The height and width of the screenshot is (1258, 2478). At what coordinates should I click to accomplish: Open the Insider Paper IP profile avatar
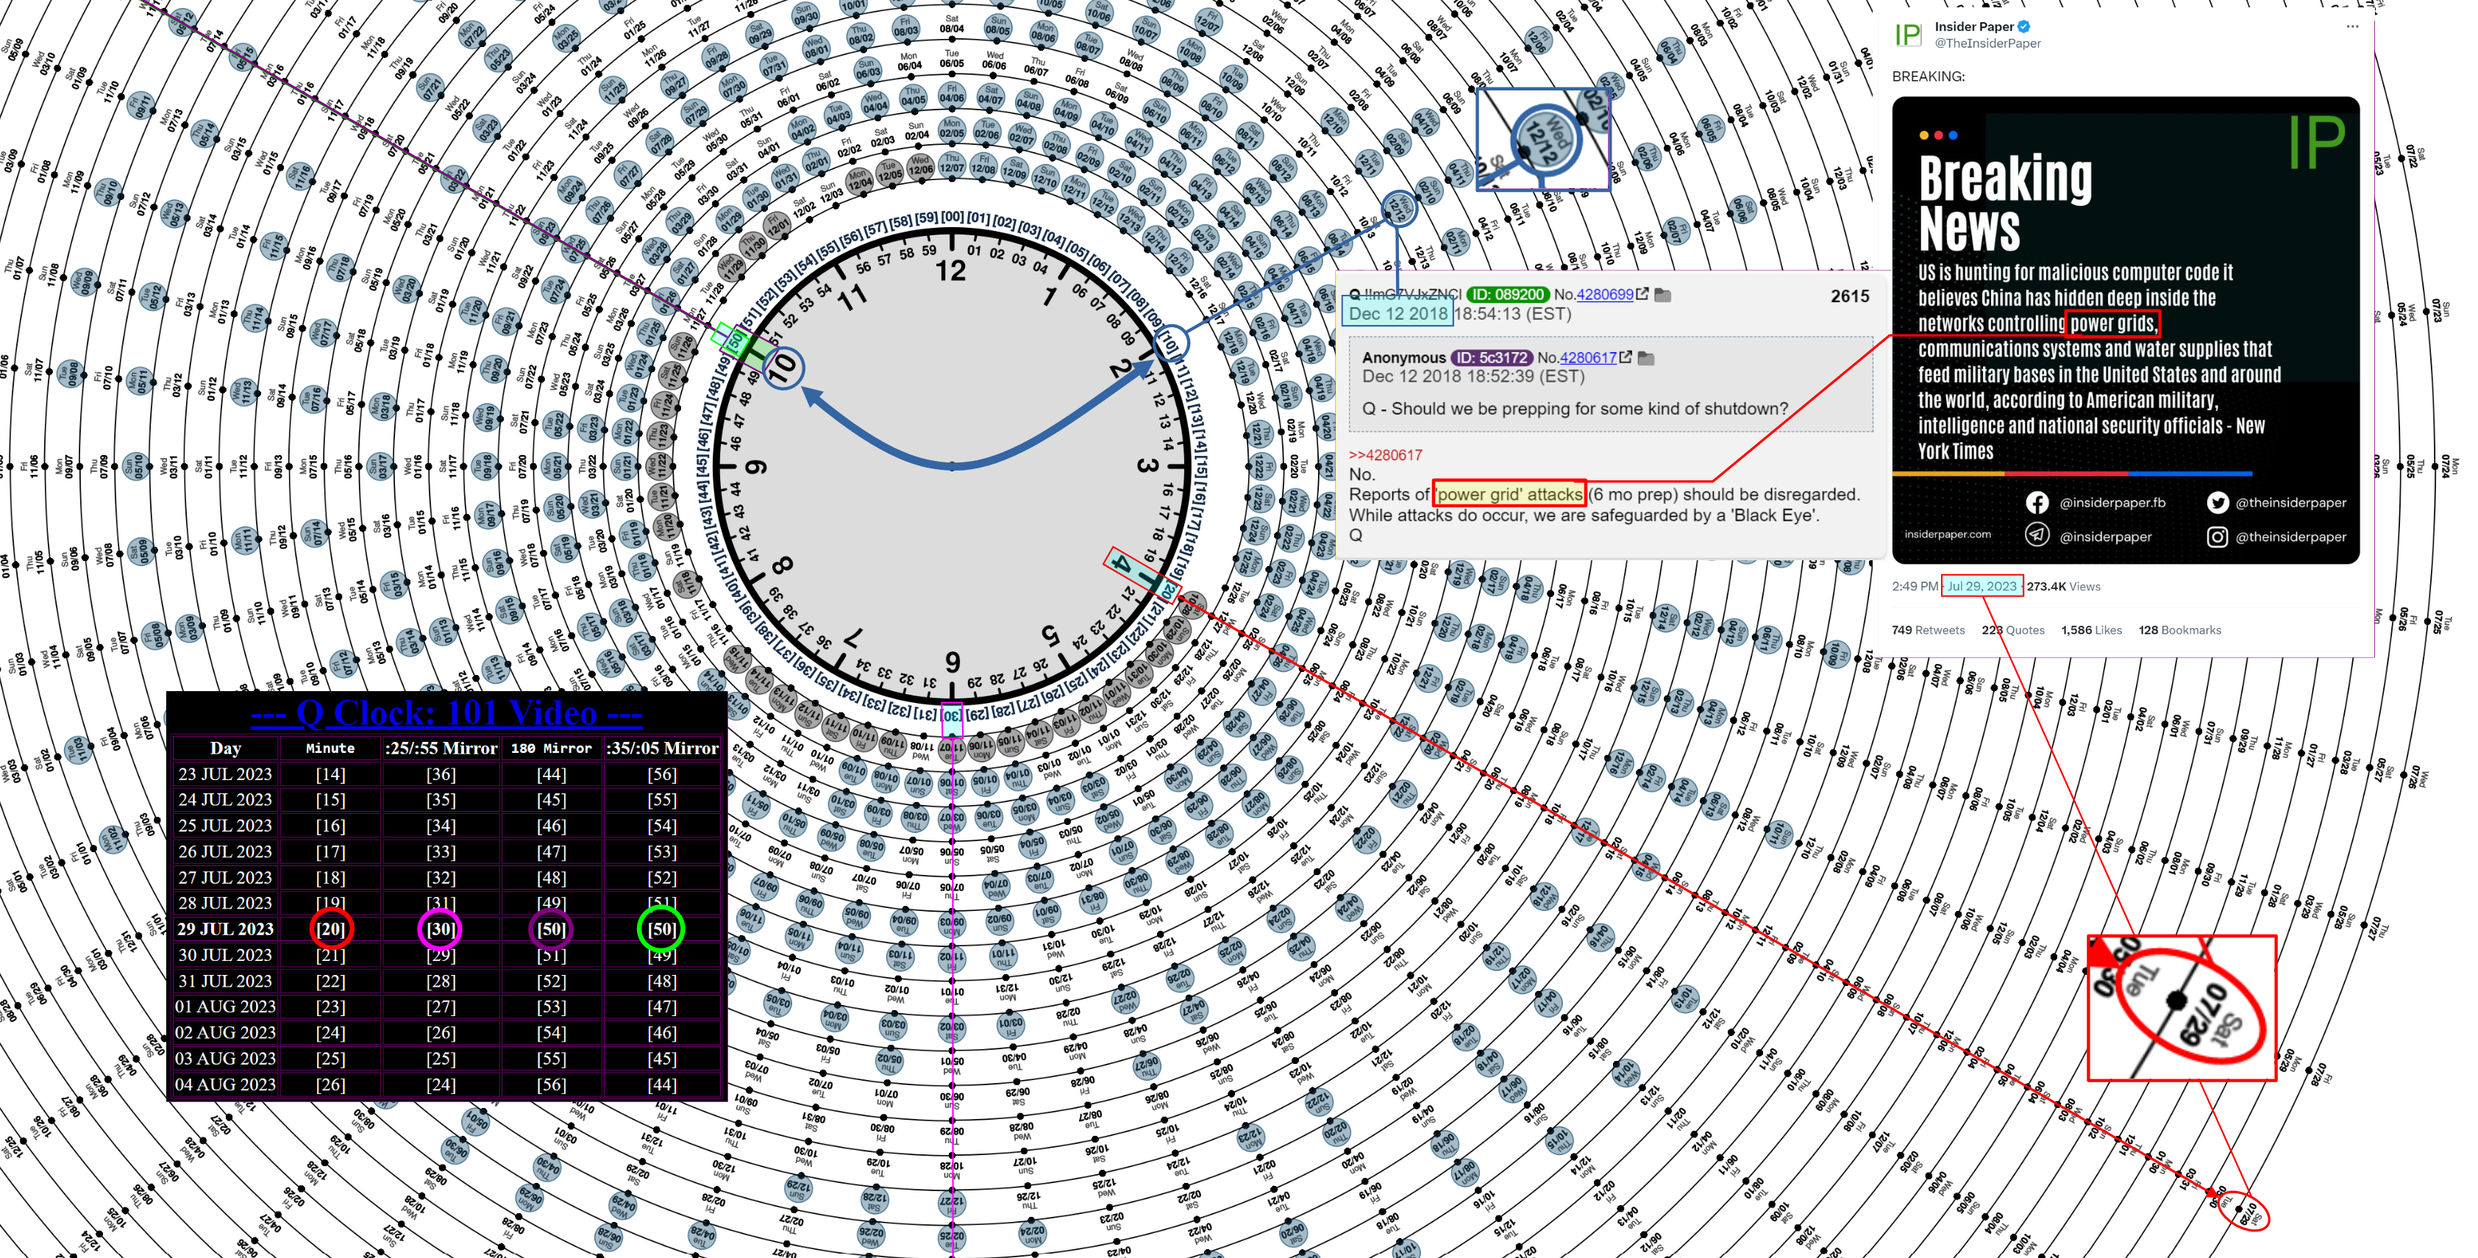[1907, 35]
